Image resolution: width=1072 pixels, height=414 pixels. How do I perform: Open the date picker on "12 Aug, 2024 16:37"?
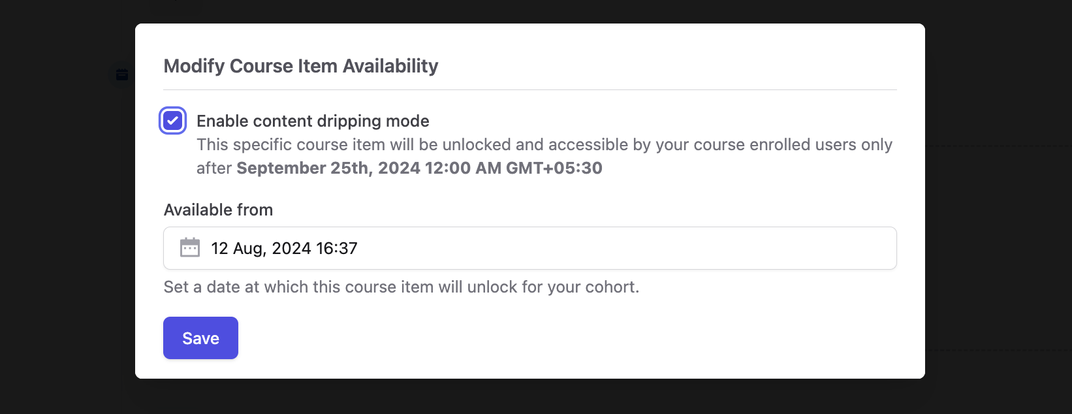284,248
